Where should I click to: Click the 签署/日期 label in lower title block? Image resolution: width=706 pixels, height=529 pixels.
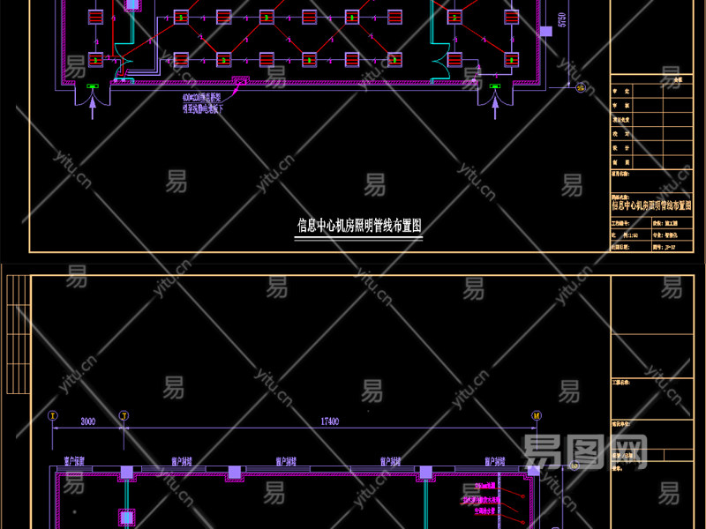click(x=622, y=456)
